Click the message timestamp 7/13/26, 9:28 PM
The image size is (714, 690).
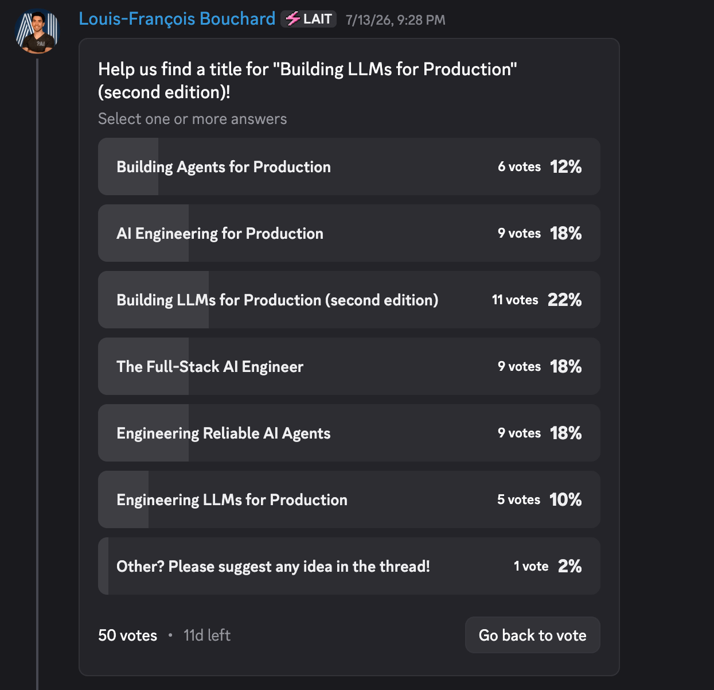tap(395, 20)
